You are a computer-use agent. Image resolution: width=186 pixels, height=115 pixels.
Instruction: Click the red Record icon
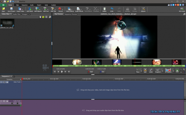[x=60, y=9]
